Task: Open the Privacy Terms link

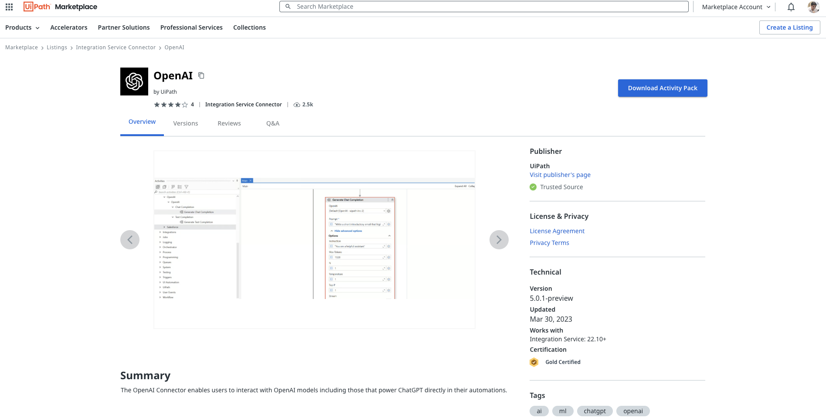Action: tap(549, 243)
